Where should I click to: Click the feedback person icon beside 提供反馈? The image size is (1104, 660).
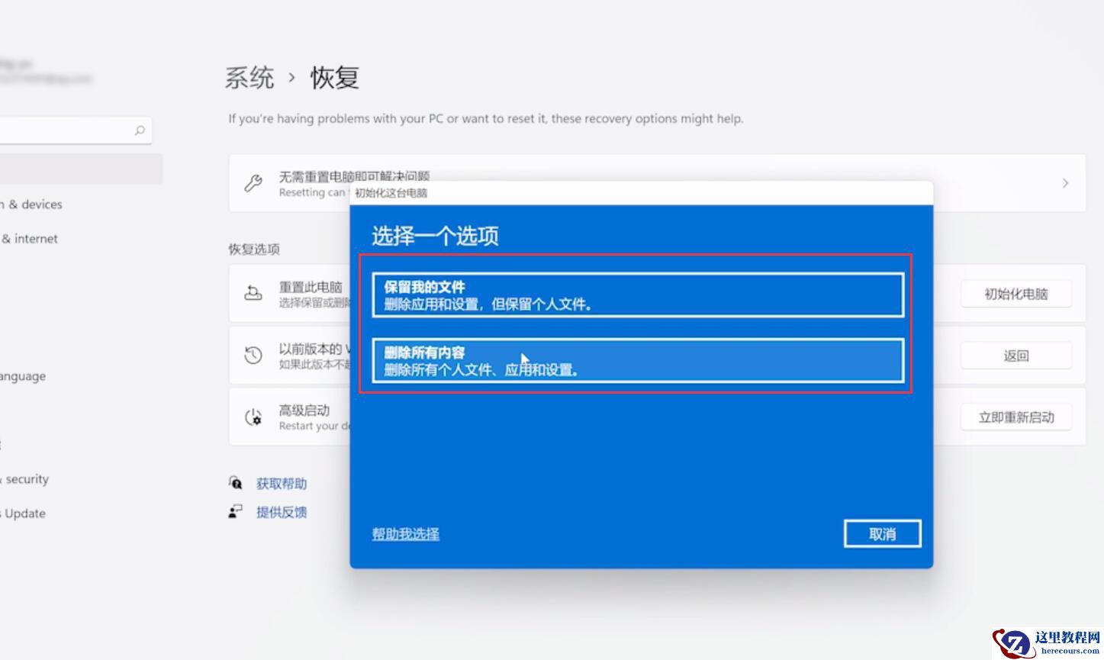234,510
